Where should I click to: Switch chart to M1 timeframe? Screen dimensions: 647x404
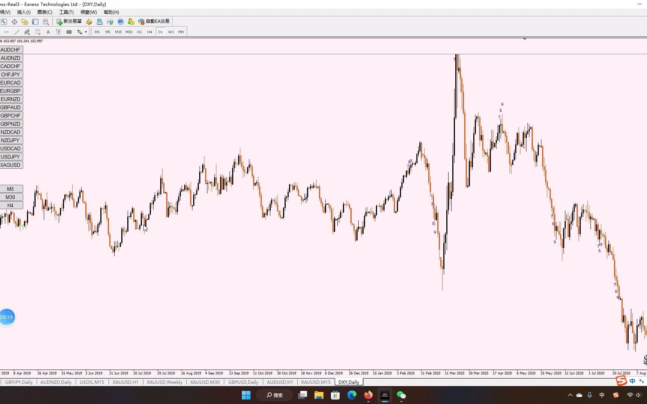coord(97,32)
